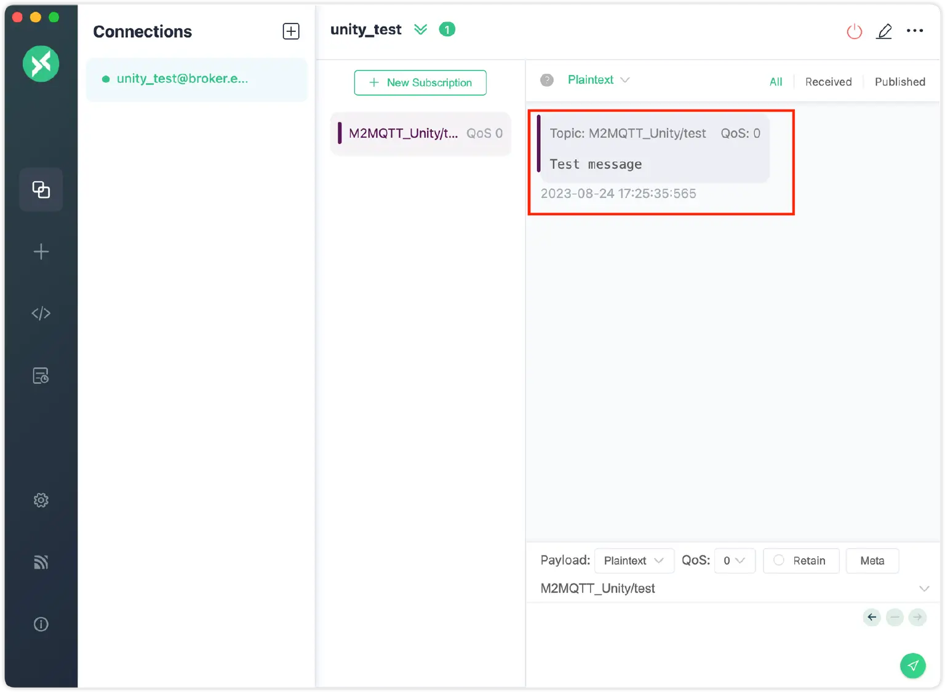Click the broadcast icon in the sidebar
This screenshot has width=945, height=692.
[x=41, y=562]
